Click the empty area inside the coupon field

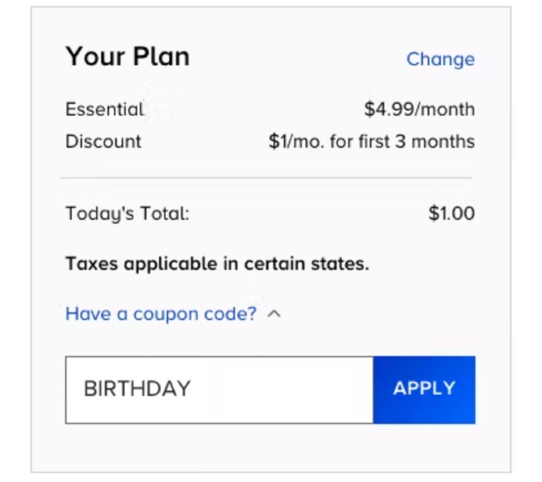tap(290, 390)
